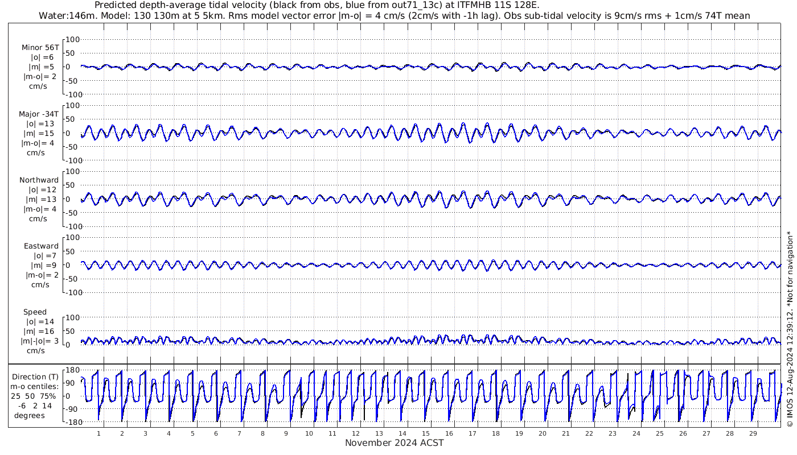797x455 pixels.
Task: Click '|o| =13' in Major panel
Action: click(x=40, y=124)
